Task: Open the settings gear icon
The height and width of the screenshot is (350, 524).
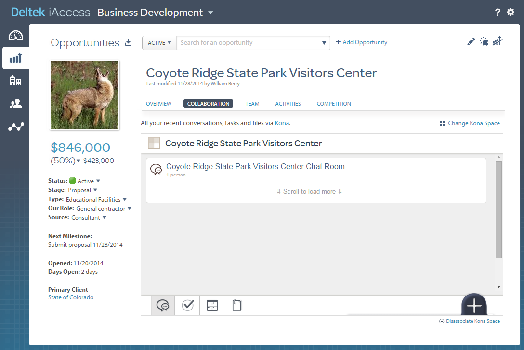Action: pyautogui.click(x=511, y=13)
